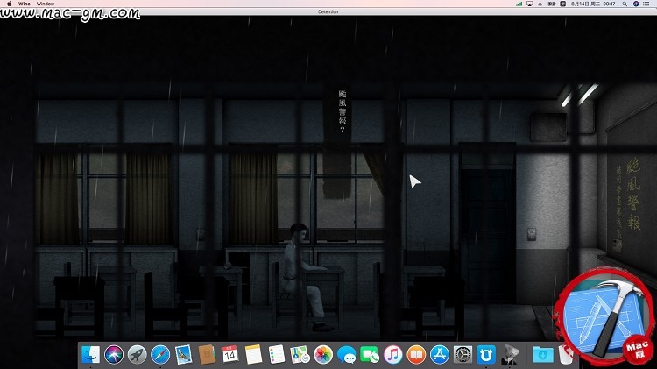Open Launchpad rocket icon
The image size is (657, 369).
point(137,355)
